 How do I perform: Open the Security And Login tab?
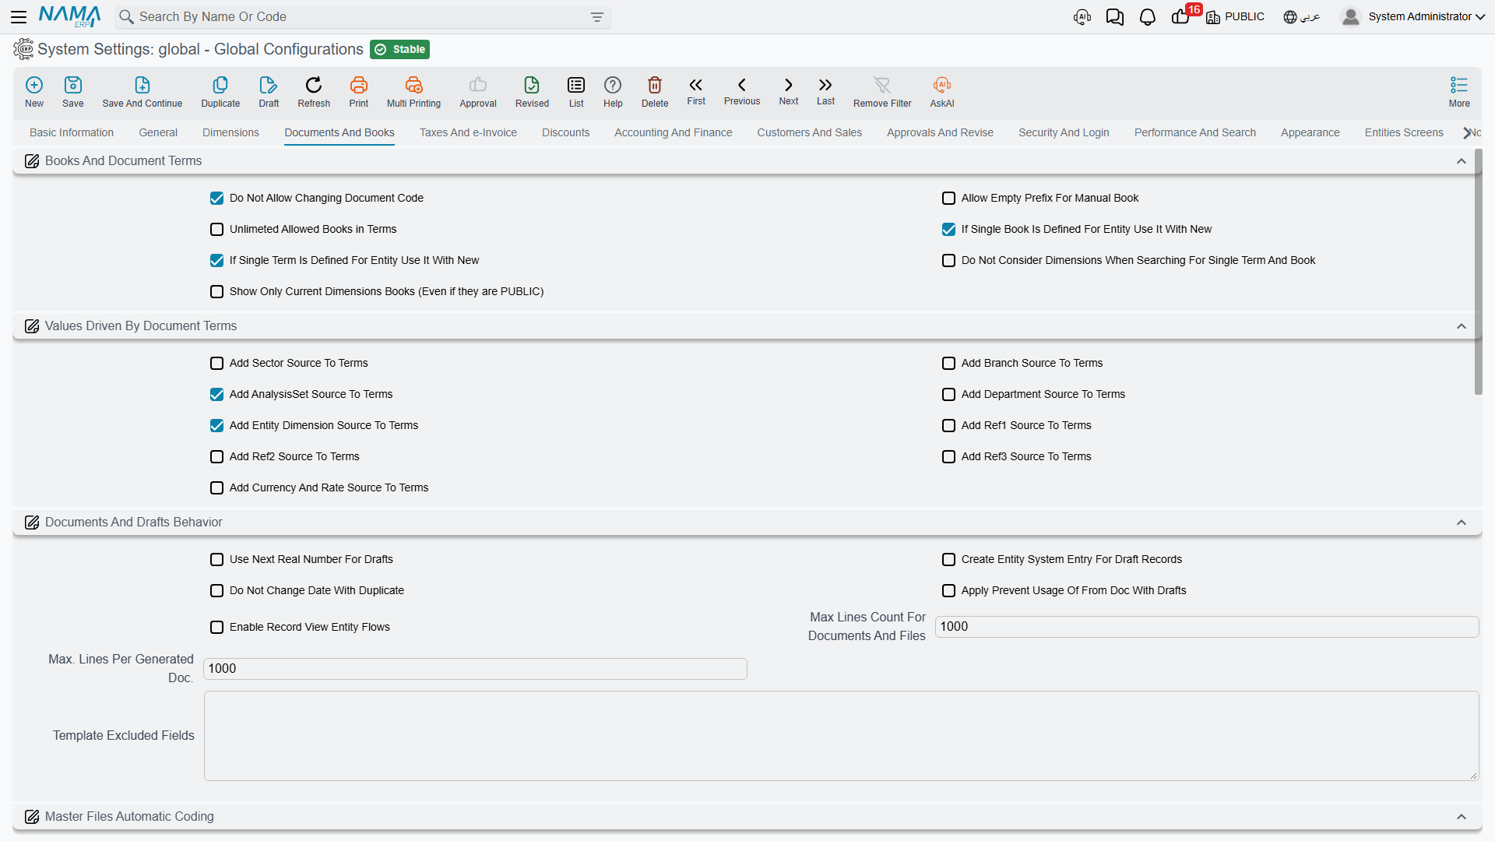click(x=1064, y=133)
